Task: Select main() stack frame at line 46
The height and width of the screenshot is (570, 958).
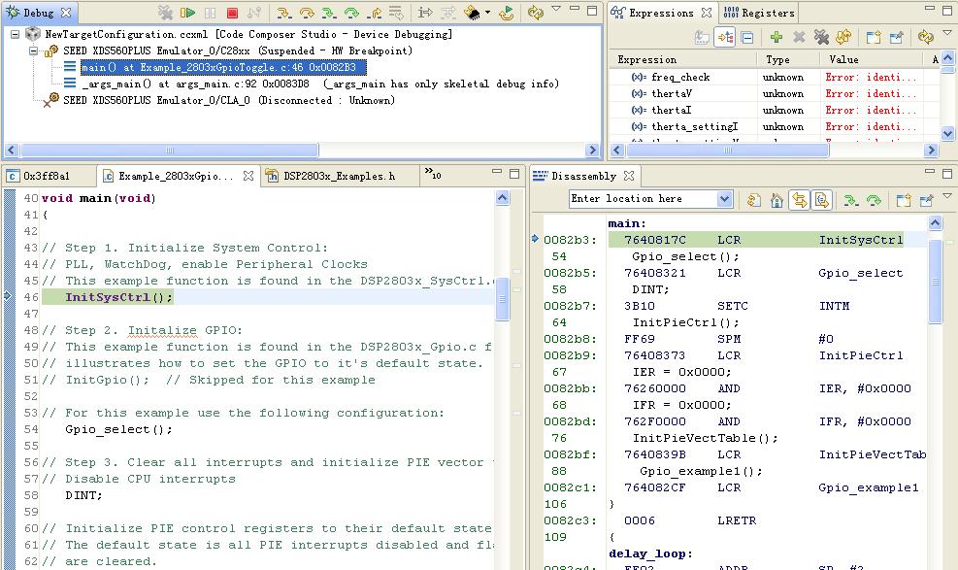Action: tap(223, 67)
